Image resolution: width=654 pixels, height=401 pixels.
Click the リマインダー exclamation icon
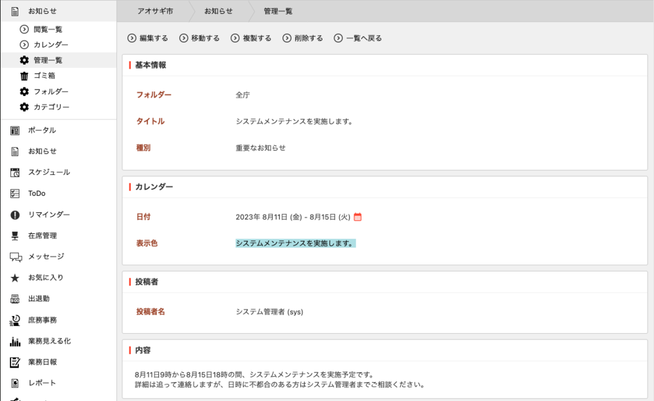(x=15, y=215)
